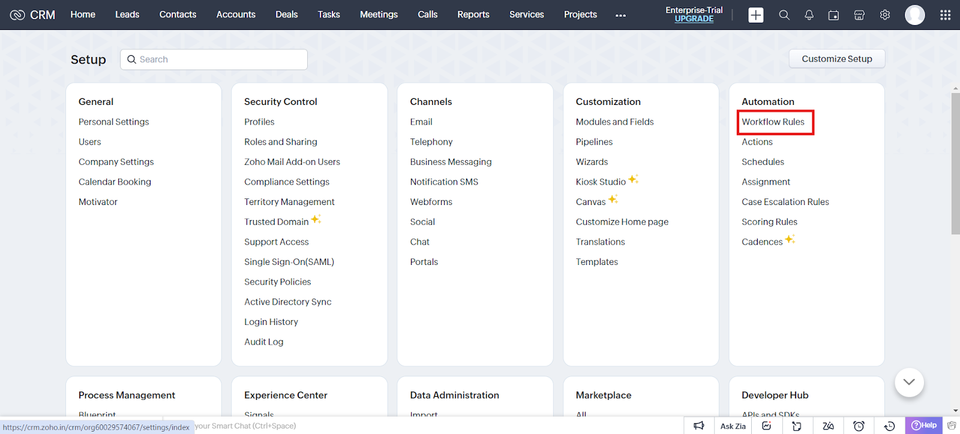The image size is (960, 434).
Task: Open Users under General
Action: [89, 142]
